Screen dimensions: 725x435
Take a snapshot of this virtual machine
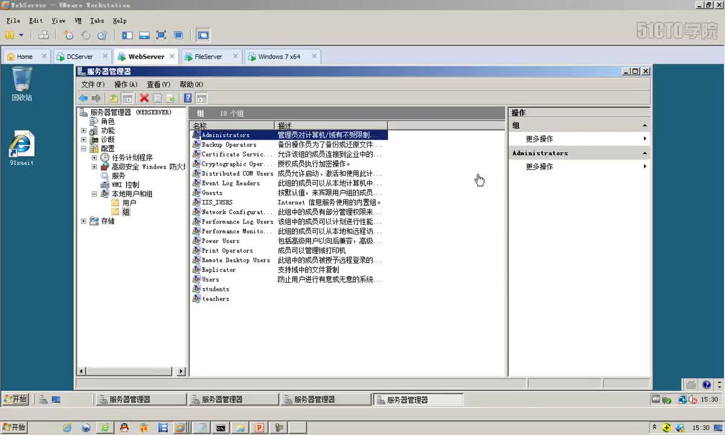click(x=69, y=35)
